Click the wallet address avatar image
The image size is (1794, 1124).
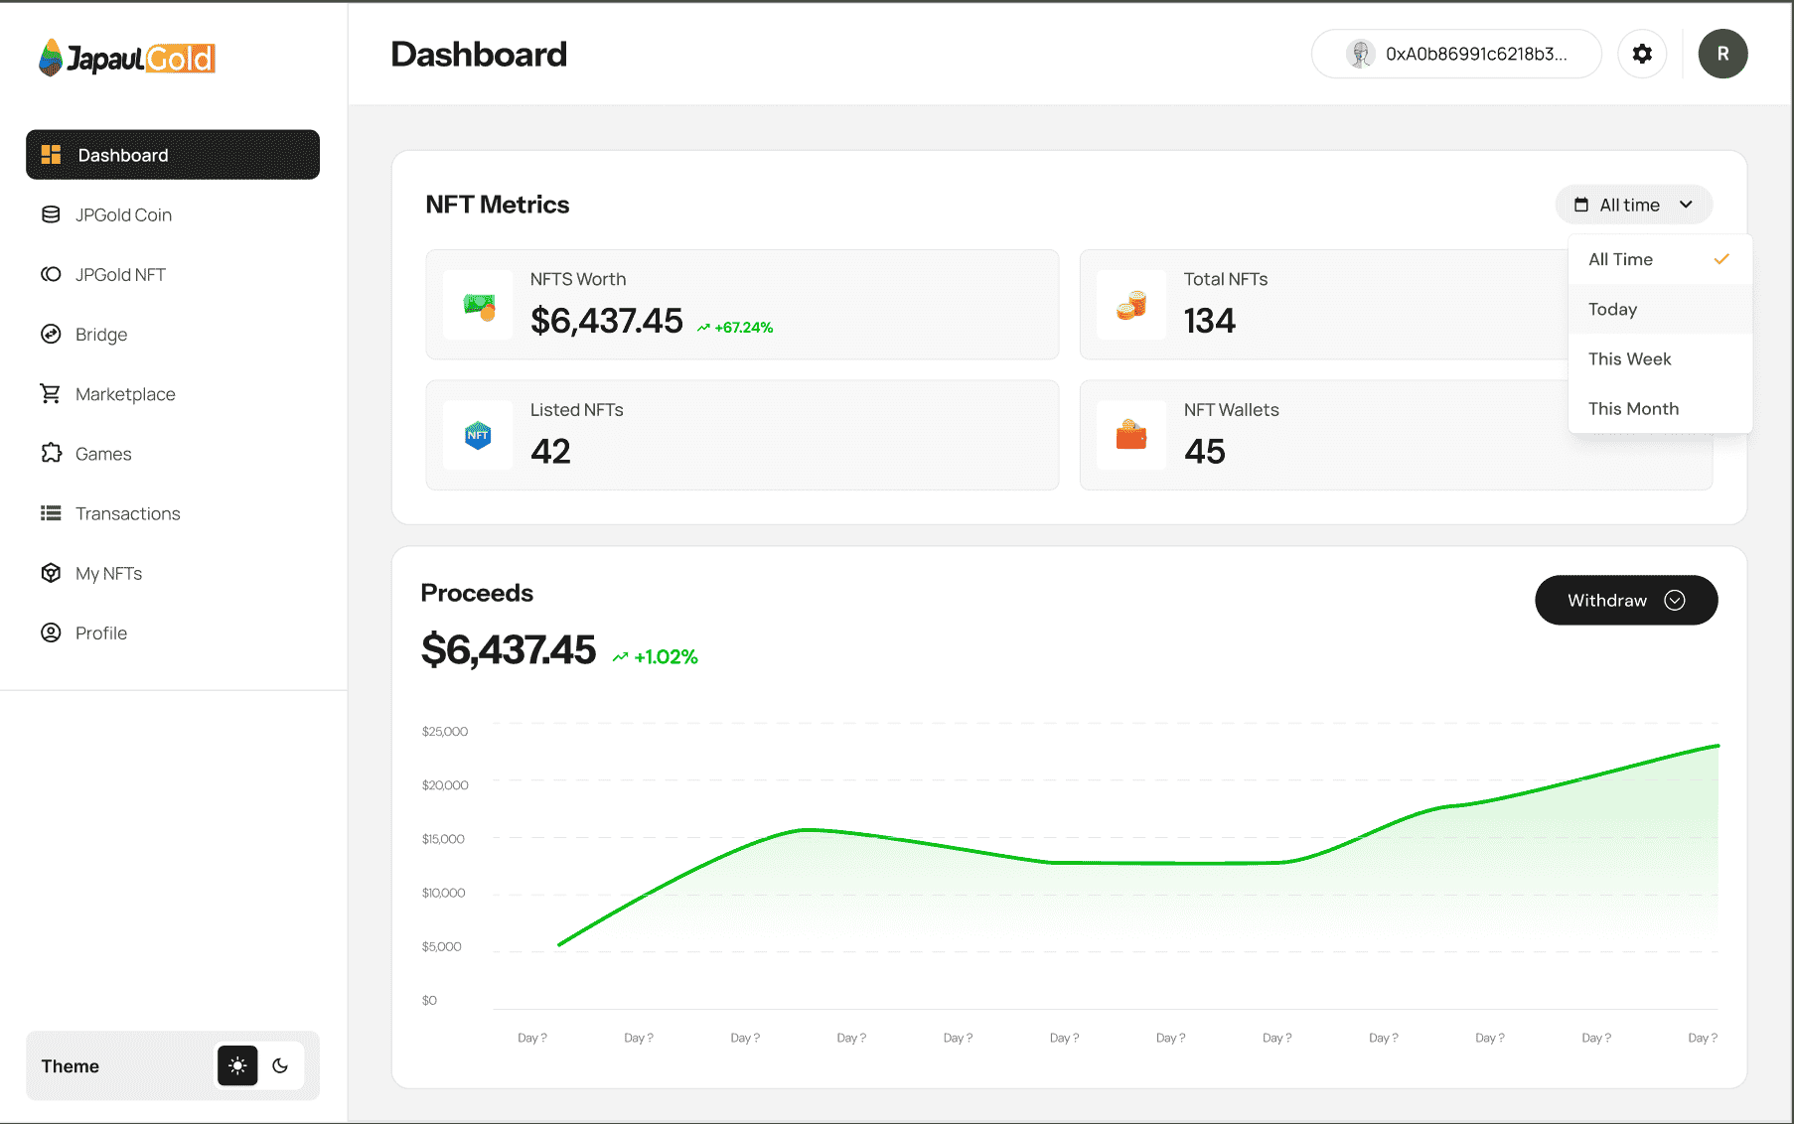tap(1360, 54)
